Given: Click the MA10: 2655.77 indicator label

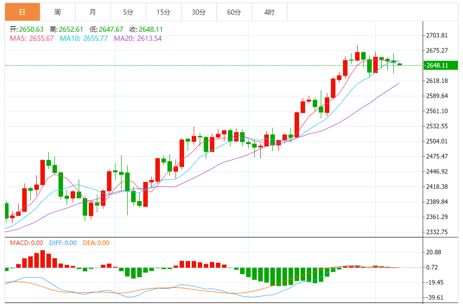Looking at the screenshot, I should point(84,38).
